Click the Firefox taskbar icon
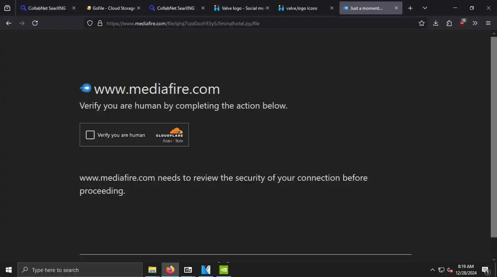Screen dimensions: 497x277 pos(170,270)
